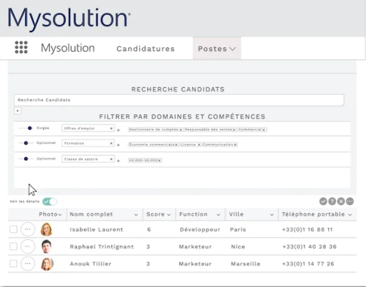Open the ellipsis options icon above the results

pyautogui.click(x=350, y=201)
